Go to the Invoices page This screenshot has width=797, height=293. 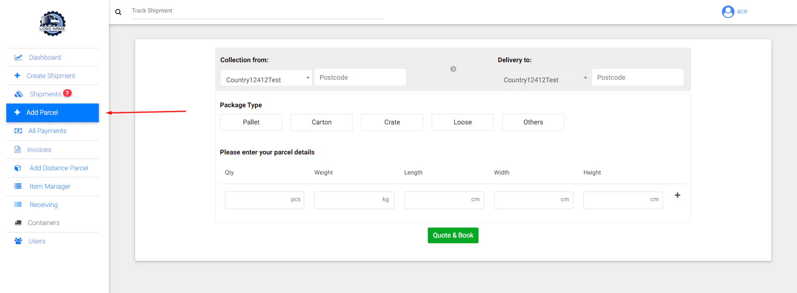coord(39,150)
